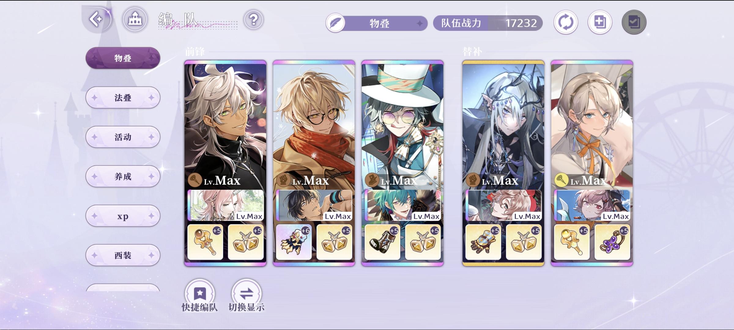The image size is (734, 330).
Task: Click the feather rename icon beside 物叠
Action: pos(335,23)
